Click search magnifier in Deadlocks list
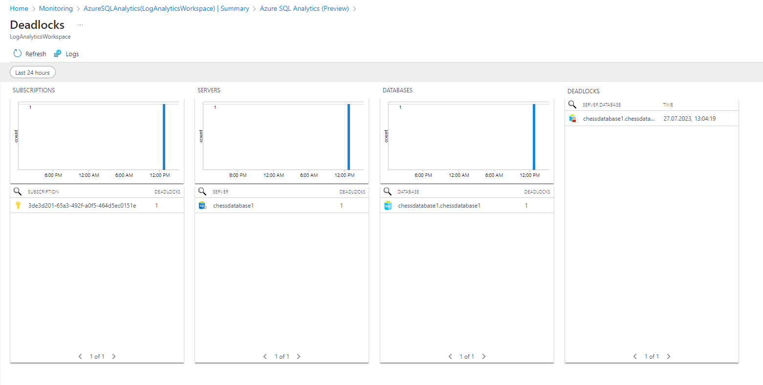The height and width of the screenshot is (385, 763). tap(572, 105)
